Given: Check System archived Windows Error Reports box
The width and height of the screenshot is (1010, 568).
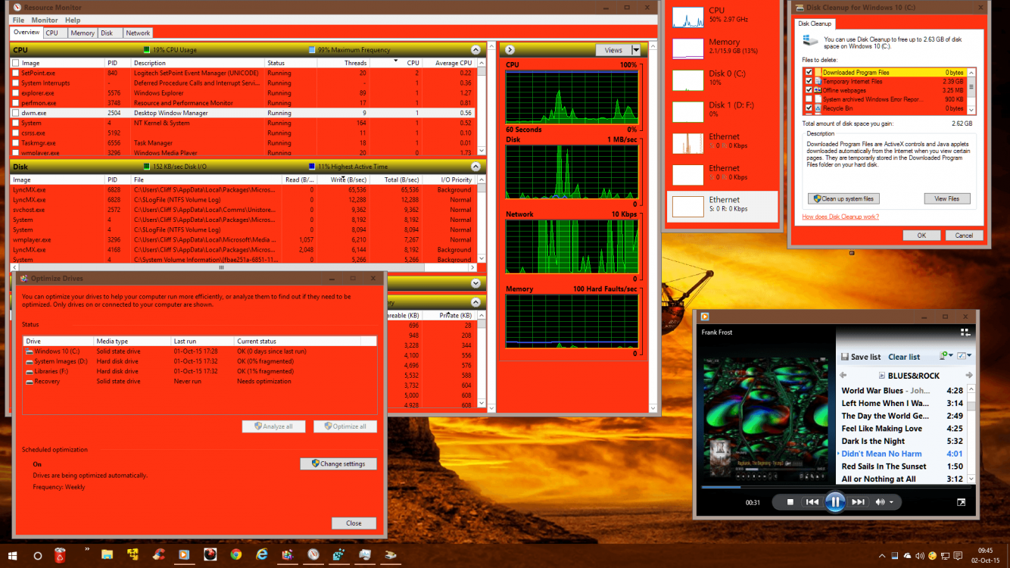Looking at the screenshot, I should coord(809,99).
